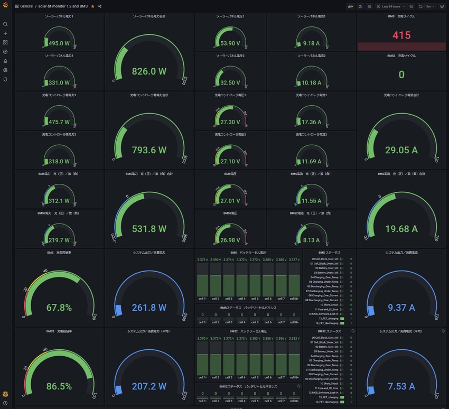Screen dimensions: 449x409
Task: Click the 793.6 W gauge value
Action: (149, 150)
